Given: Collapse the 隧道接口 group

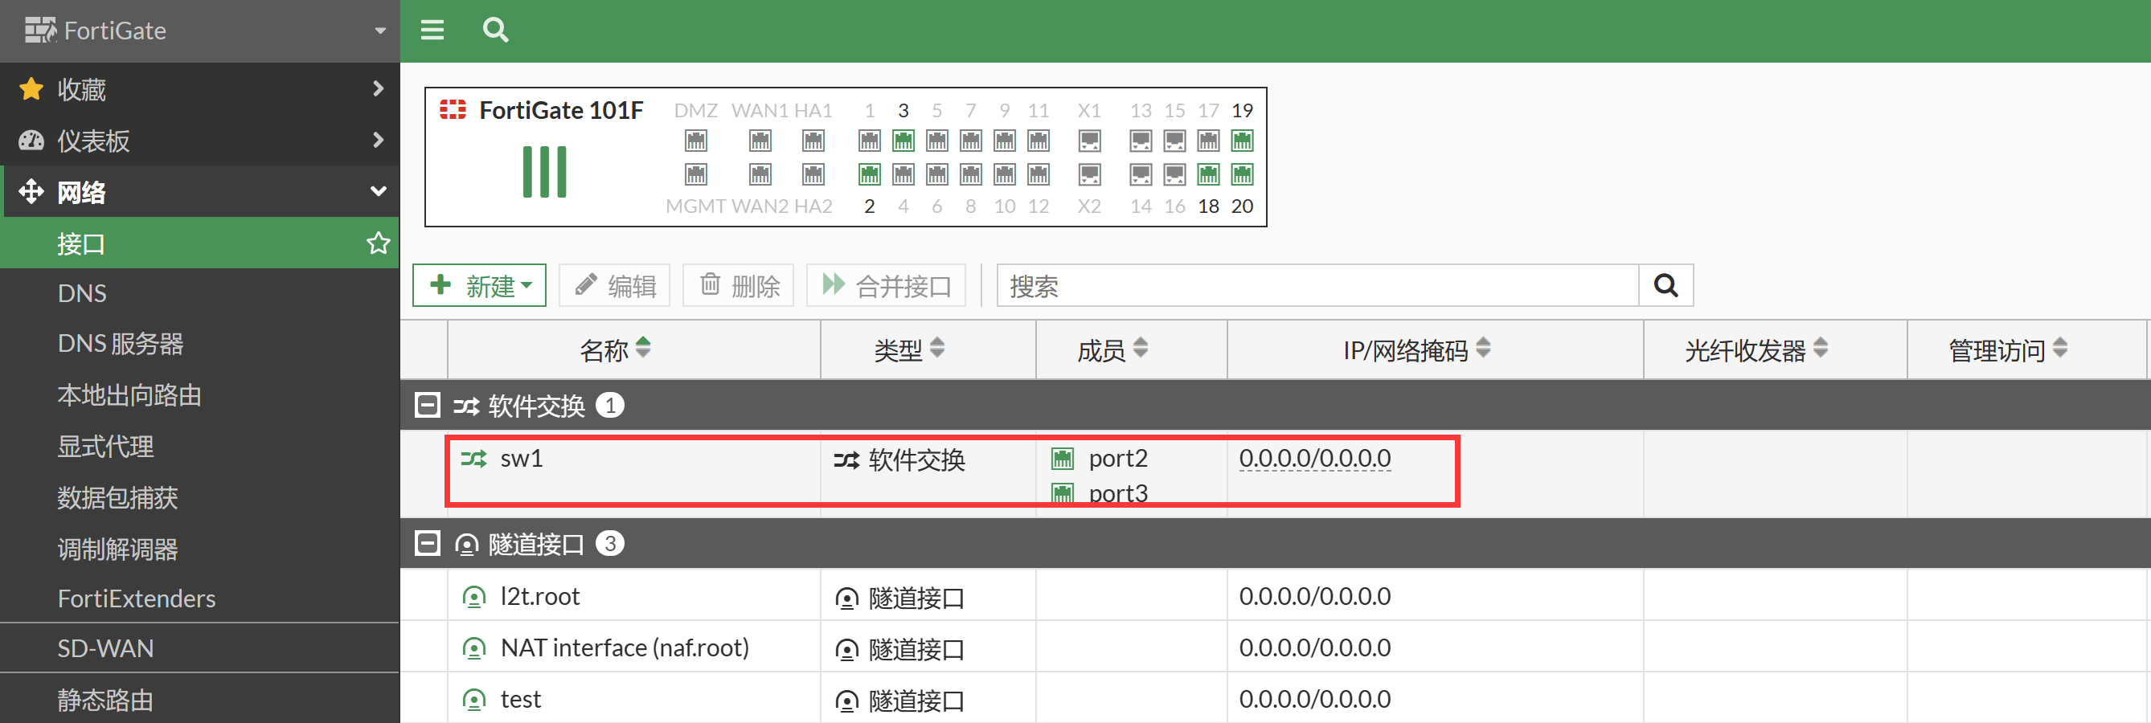Looking at the screenshot, I should click(x=428, y=545).
